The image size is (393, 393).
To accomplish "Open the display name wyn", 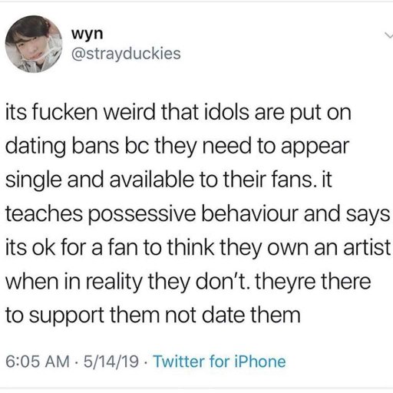I will click(88, 34).
